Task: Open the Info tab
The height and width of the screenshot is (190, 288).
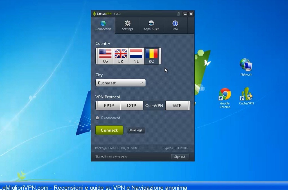Action: (x=175, y=26)
